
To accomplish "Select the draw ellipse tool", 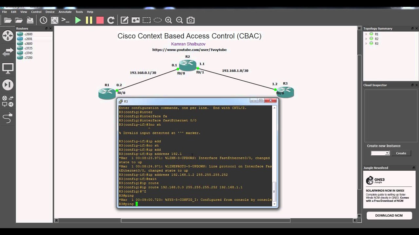I will pyautogui.click(x=158, y=20).
